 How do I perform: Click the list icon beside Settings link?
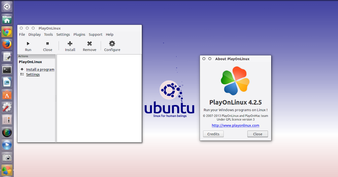(x=22, y=74)
